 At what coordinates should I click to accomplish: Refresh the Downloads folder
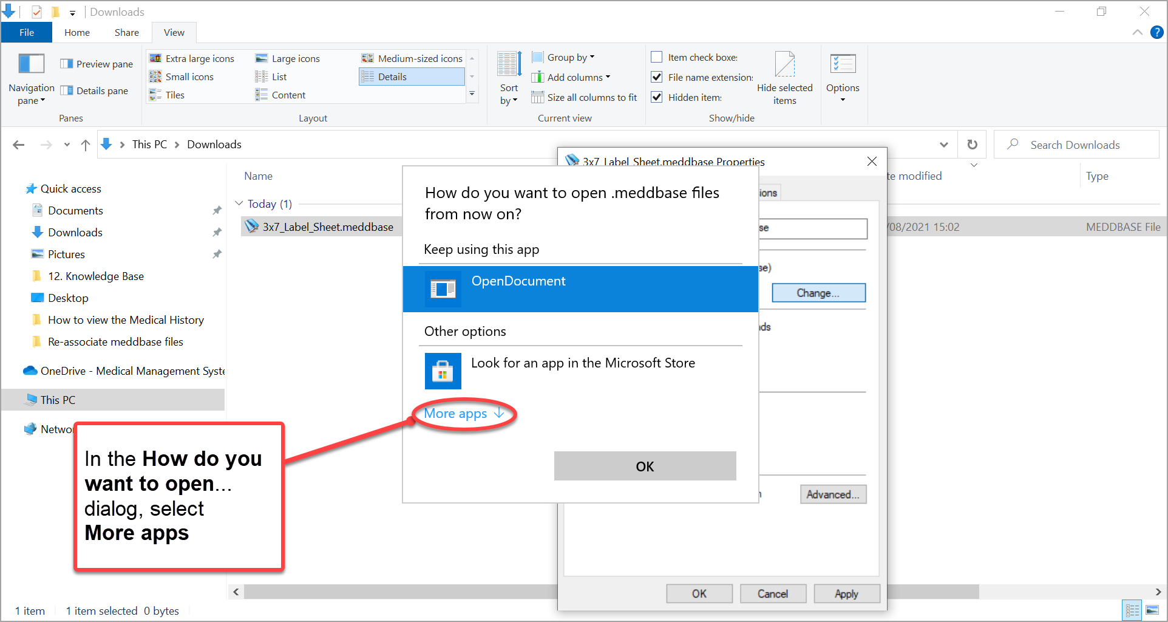[972, 145]
